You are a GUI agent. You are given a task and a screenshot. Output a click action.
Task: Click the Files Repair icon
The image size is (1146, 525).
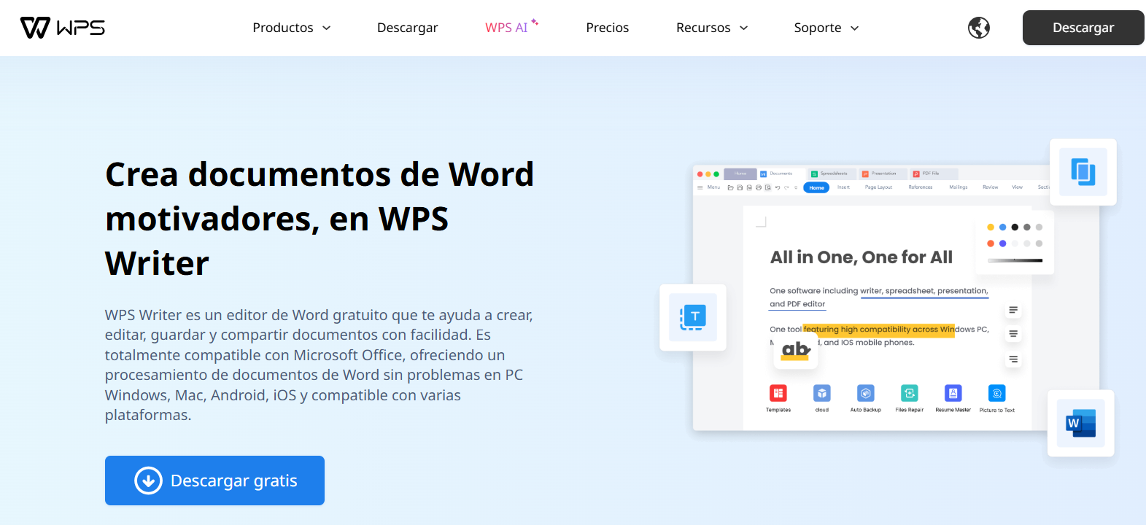(x=910, y=394)
